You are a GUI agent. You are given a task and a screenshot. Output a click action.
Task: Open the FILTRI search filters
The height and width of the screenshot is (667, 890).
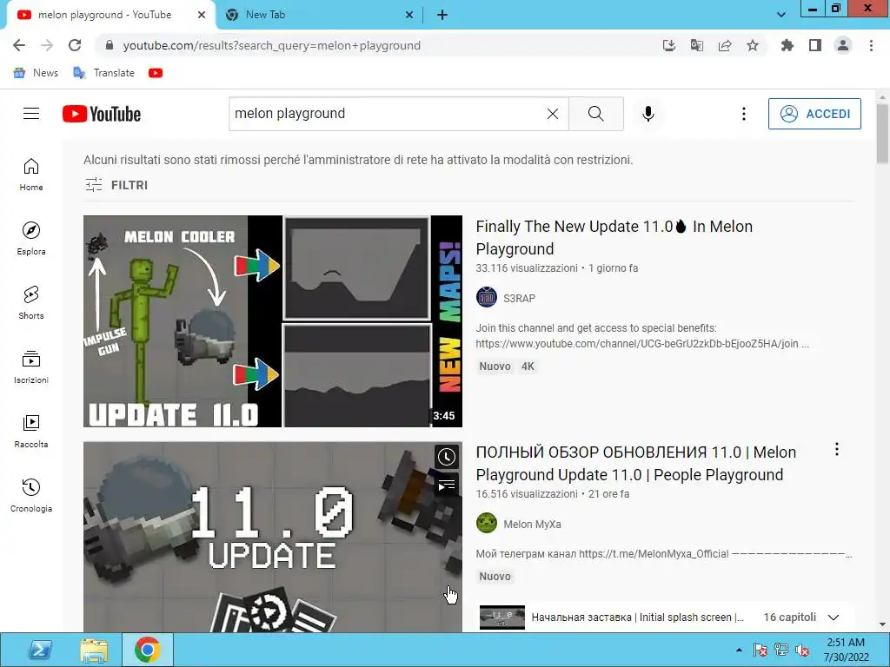pos(116,185)
